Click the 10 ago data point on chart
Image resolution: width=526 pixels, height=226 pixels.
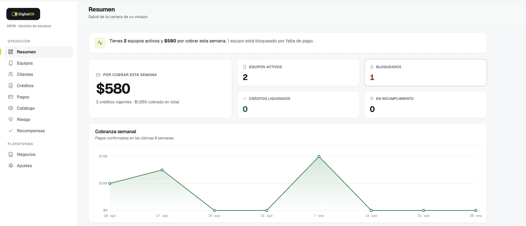click(110, 183)
